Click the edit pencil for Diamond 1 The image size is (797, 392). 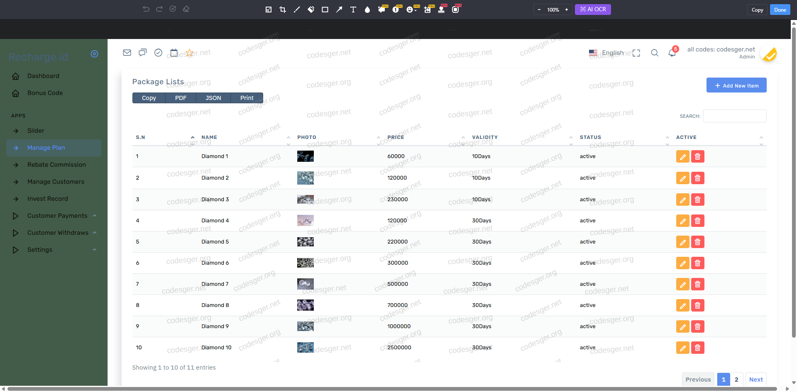682,156
